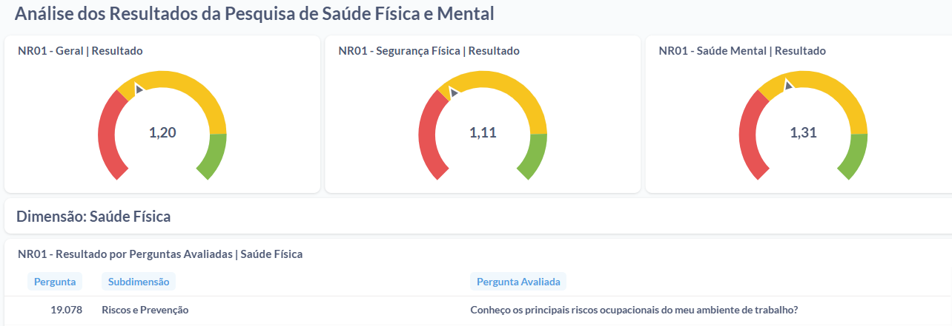The height and width of the screenshot is (326, 952).
Task: Select the green segment of the Geral gauge
Action: tap(213, 157)
